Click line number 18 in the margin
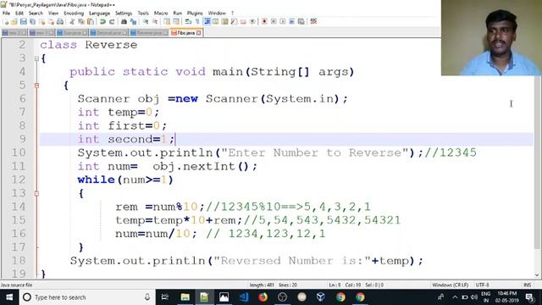 tap(19, 261)
